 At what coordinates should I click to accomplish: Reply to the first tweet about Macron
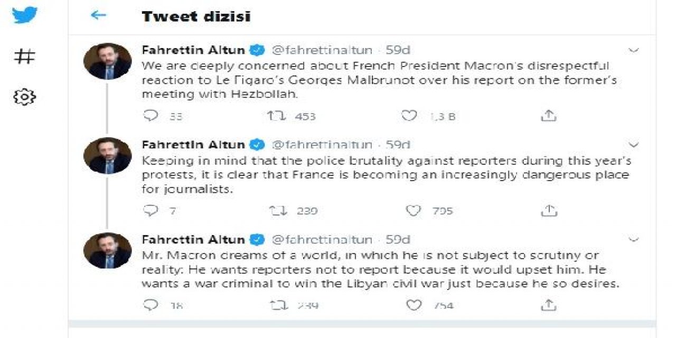coord(152,115)
